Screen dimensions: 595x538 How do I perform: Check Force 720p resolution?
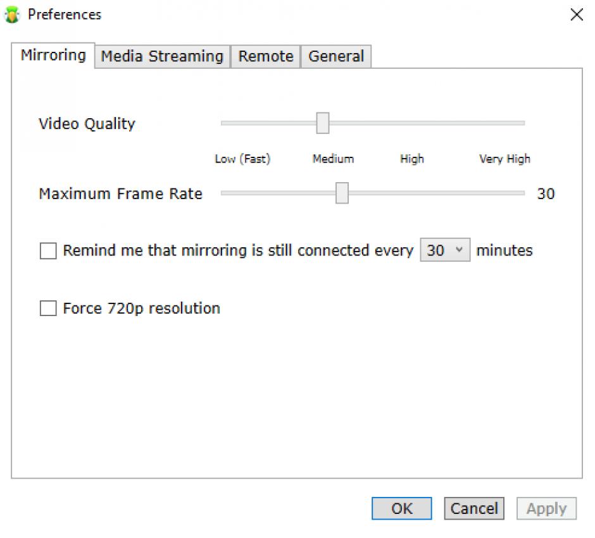(48, 309)
